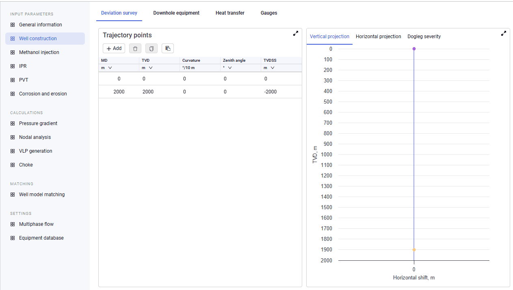
Task: Click the grid icon beside Pressure gradient
Action: tap(13, 123)
